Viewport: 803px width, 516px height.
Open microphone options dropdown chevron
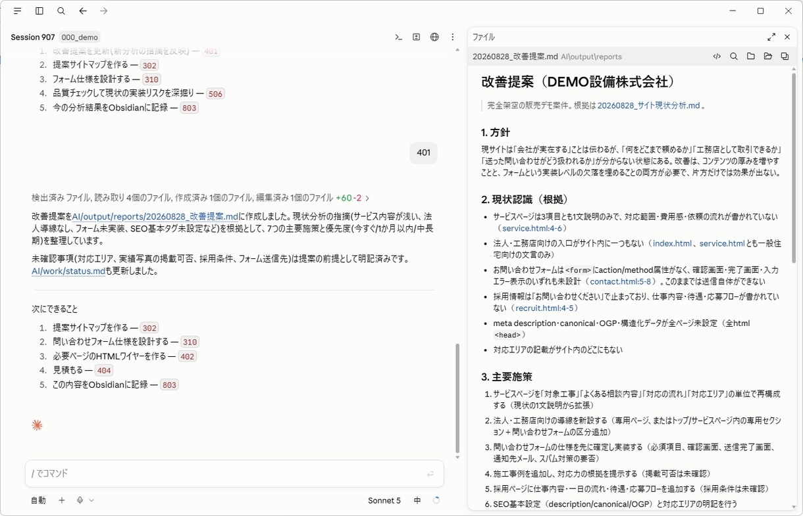(x=91, y=500)
